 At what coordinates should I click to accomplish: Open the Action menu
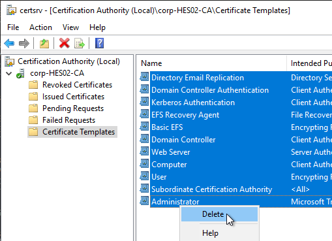click(40, 27)
